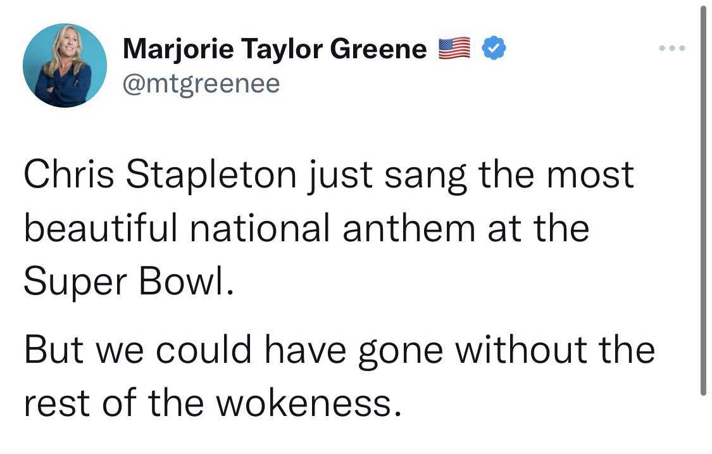712x454 pixels.
Task: Click the phrase "But we could"
Action: (x=137, y=350)
